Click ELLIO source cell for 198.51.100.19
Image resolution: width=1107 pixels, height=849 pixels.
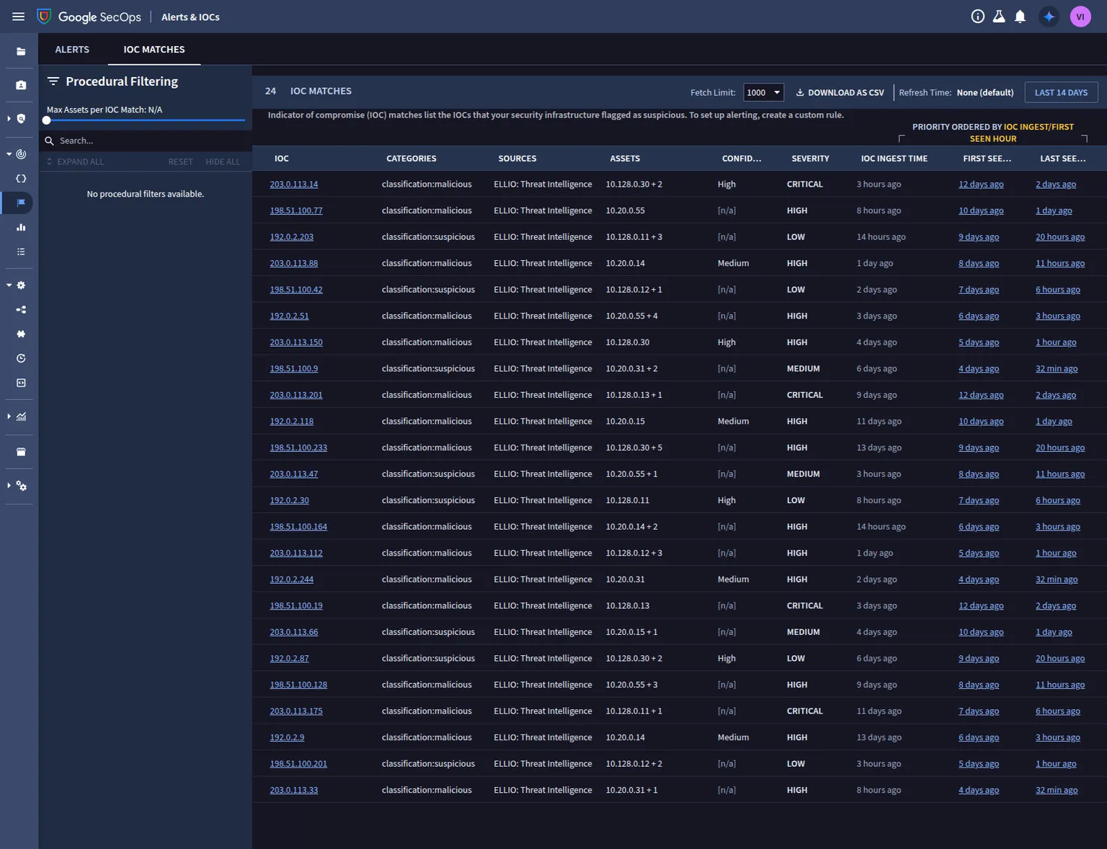click(x=543, y=606)
